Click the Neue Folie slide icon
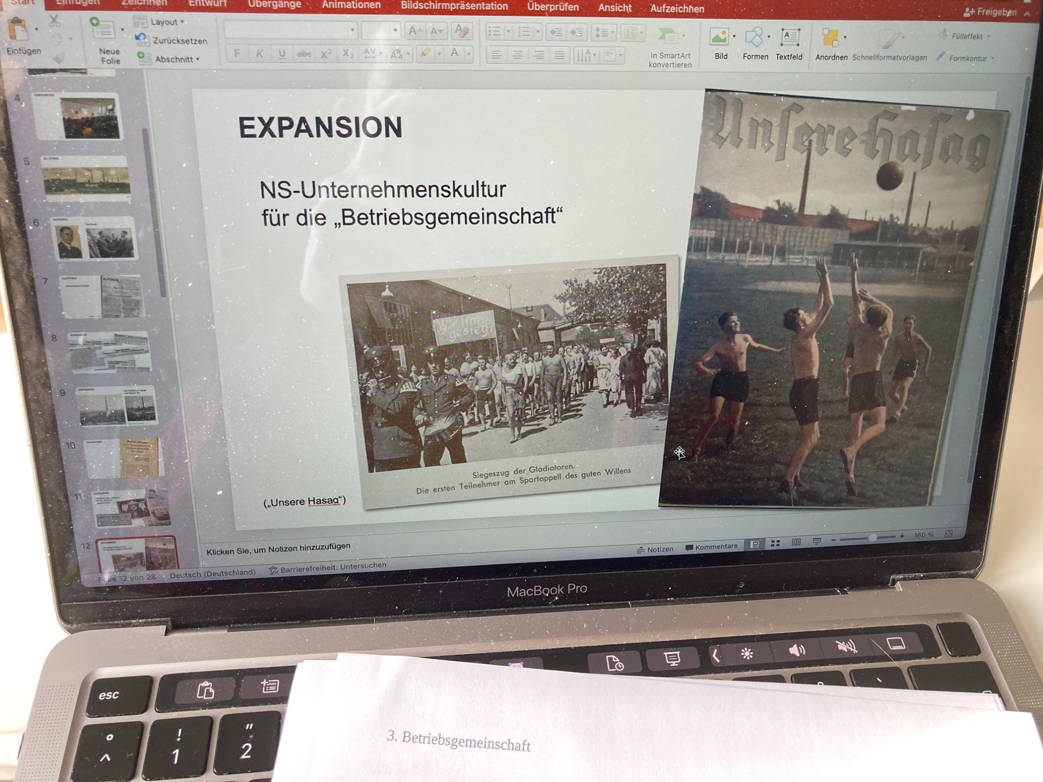Screen dimensions: 1043x782 [103, 30]
